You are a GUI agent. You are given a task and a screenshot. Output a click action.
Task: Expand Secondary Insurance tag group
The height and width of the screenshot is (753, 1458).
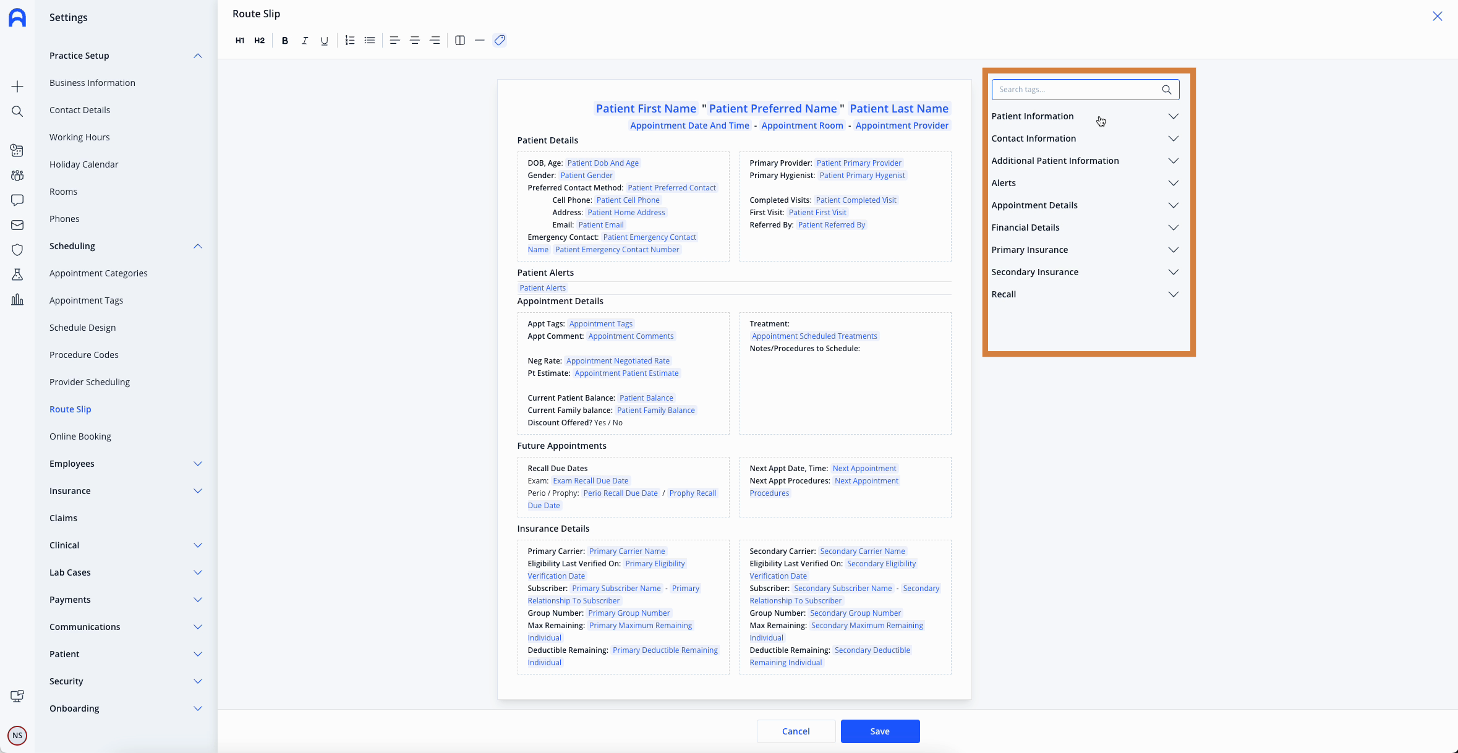1085,272
